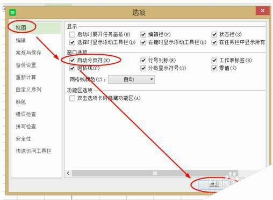Toggle 分级显示符号 checkbox
The height and width of the screenshot is (200, 273).
(143, 68)
